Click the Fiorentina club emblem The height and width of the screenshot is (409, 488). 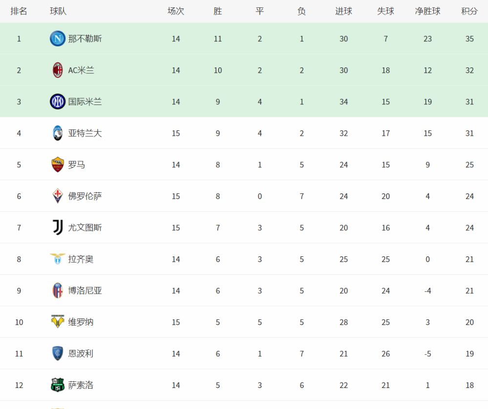point(58,196)
